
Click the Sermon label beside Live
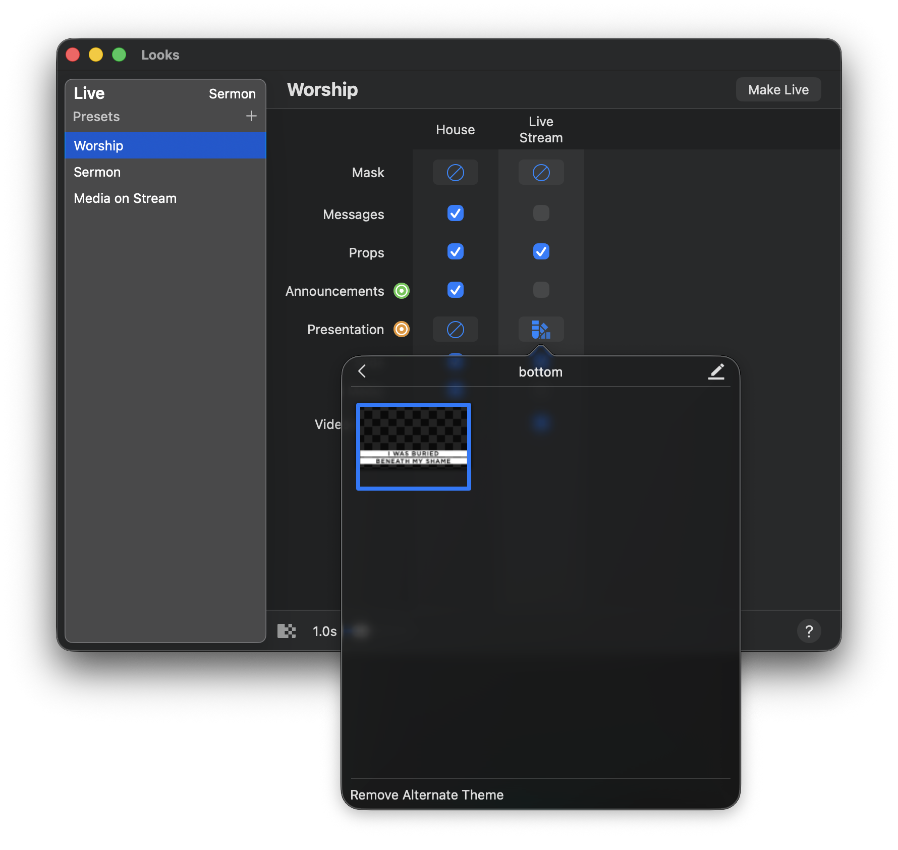pos(232,94)
